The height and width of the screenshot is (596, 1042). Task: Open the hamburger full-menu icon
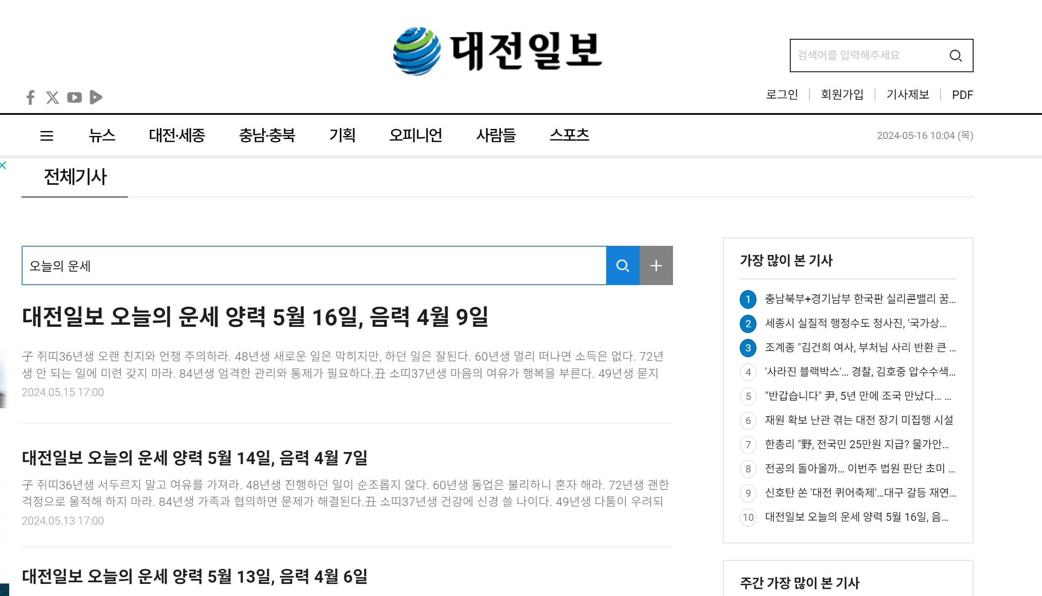(47, 136)
